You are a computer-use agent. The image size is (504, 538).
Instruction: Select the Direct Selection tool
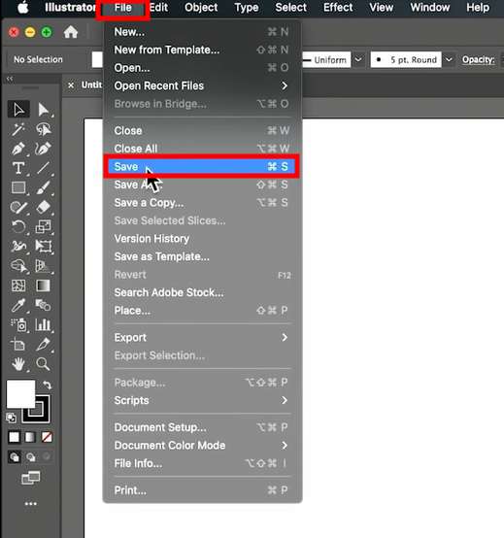pyautogui.click(x=44, y=110)
